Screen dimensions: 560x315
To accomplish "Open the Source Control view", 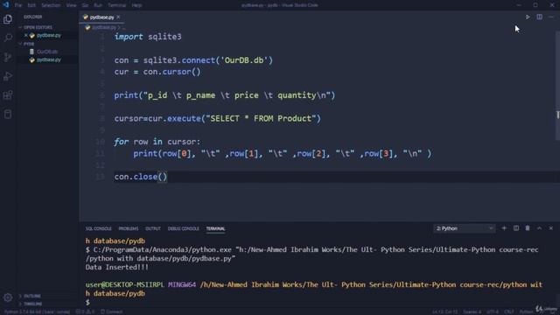I will pos(8,57).
